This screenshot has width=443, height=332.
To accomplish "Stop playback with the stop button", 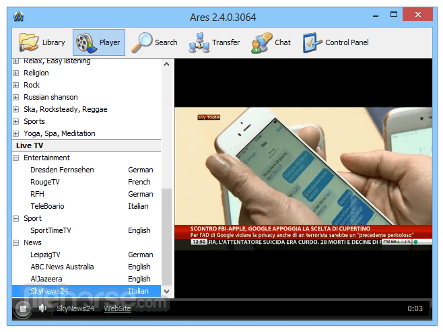I will (x=23, y=308).
